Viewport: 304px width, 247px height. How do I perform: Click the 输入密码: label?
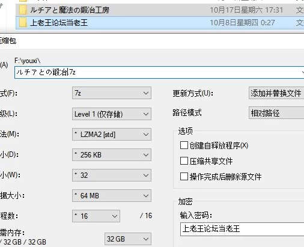coord(196,216)
